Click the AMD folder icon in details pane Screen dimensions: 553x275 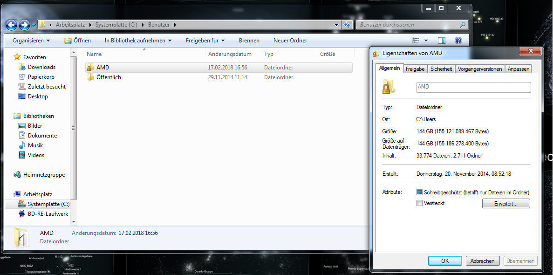pyautogui.click(x=21, y=237)
